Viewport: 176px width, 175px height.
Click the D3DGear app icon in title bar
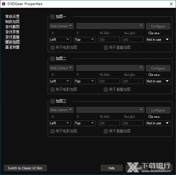[4, 4]
